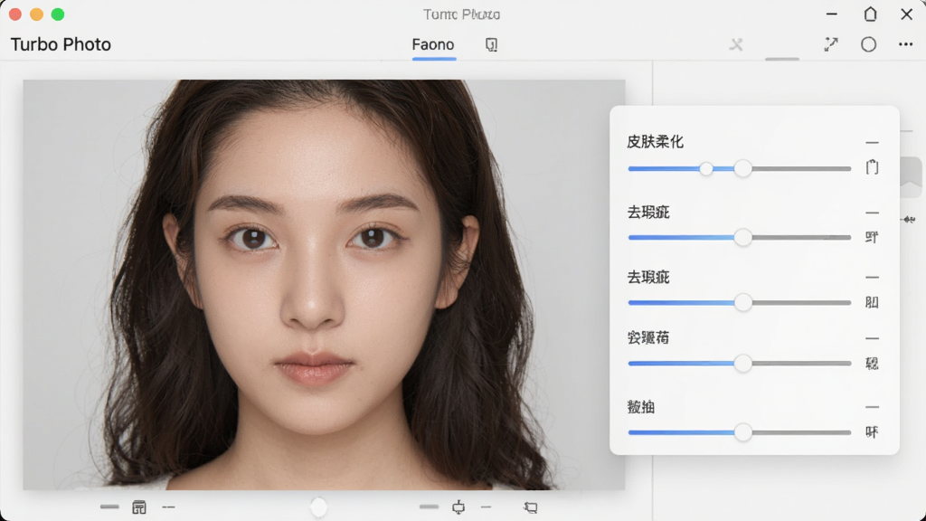
Task: Click the side tab behind the slider panel
Action: click(911, 176)
